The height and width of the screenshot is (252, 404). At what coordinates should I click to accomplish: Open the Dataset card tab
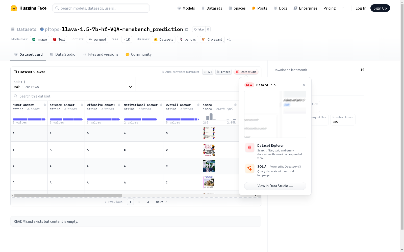pos(28,54)
